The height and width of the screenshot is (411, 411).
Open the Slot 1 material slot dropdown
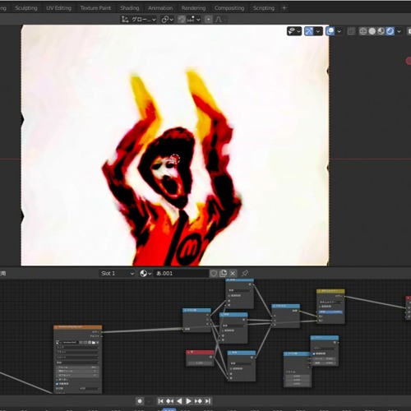(x=118, y=274)
